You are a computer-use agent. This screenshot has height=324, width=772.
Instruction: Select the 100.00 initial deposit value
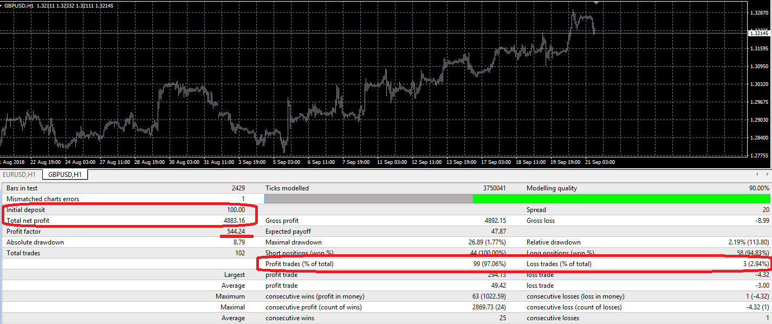(x=236, y=210)
